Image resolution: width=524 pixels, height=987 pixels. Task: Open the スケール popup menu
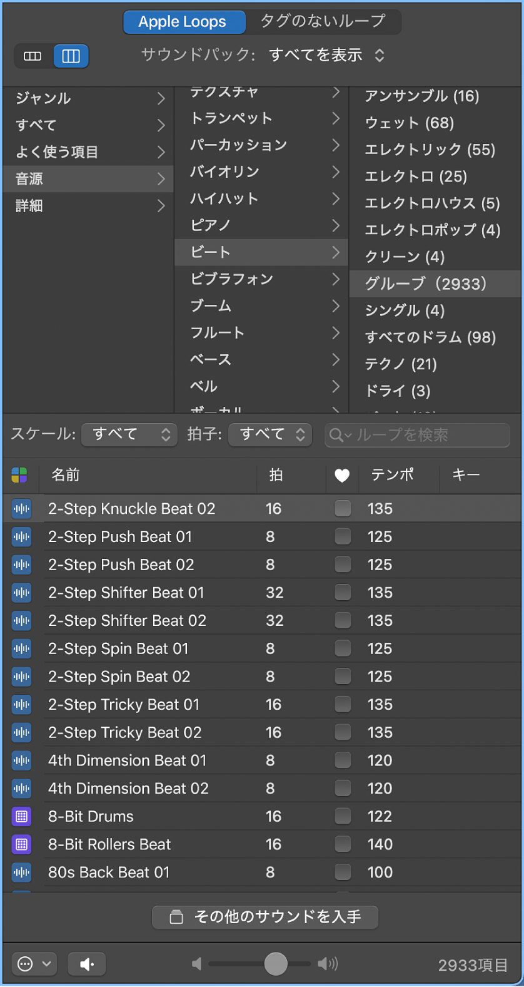[129, 434]
